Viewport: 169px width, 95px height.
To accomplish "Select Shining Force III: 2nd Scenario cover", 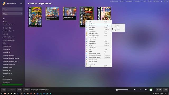I will pos(52,13).
